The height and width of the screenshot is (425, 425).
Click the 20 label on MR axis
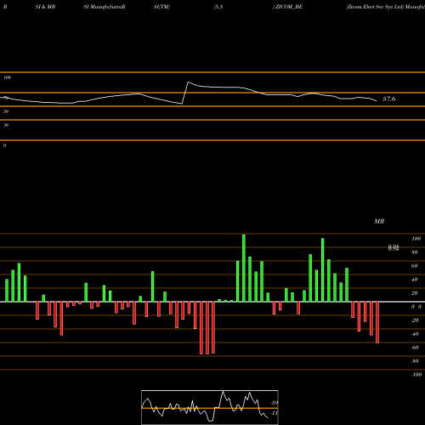click(415, 293)
